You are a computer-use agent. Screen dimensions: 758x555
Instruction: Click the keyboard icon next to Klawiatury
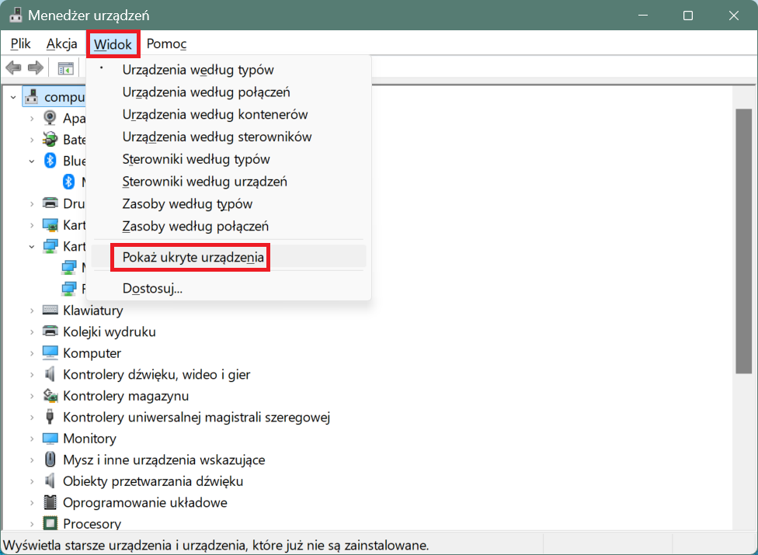[50, 310]
